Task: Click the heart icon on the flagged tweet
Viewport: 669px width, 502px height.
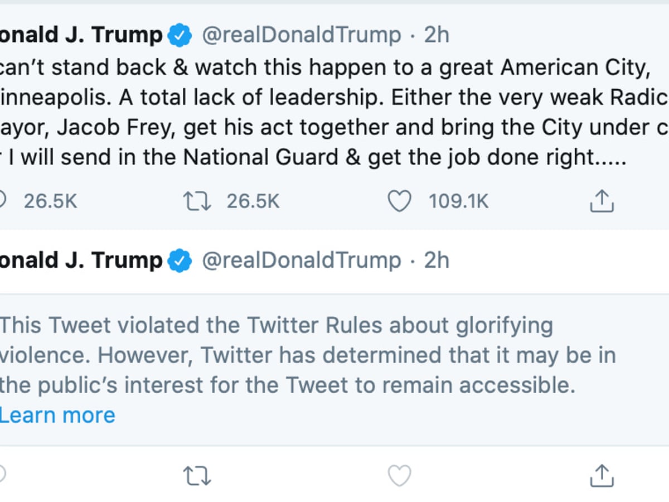Action: tap(399, 476)
